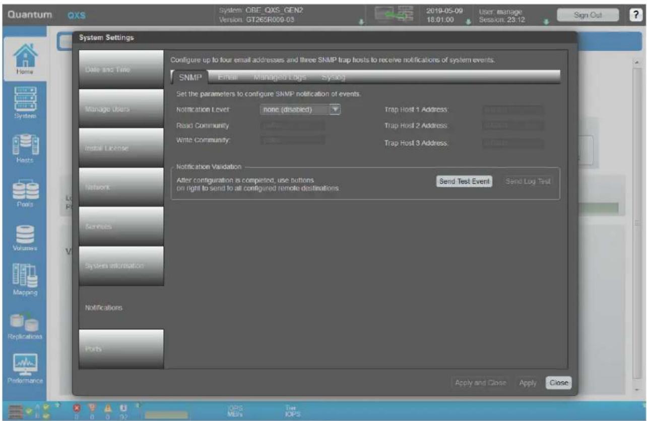The image size is (647, 421).
Task: Click the Write Community input field
Action: click(293, 139)
